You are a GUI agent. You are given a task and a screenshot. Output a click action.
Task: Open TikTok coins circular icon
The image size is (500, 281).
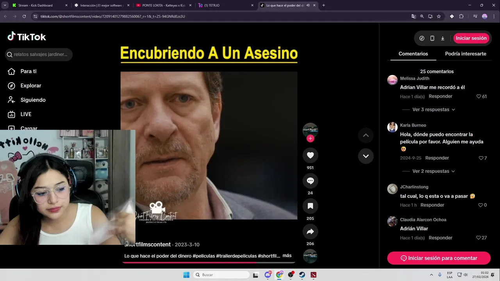pyautogui.click(x=422, y=38)
